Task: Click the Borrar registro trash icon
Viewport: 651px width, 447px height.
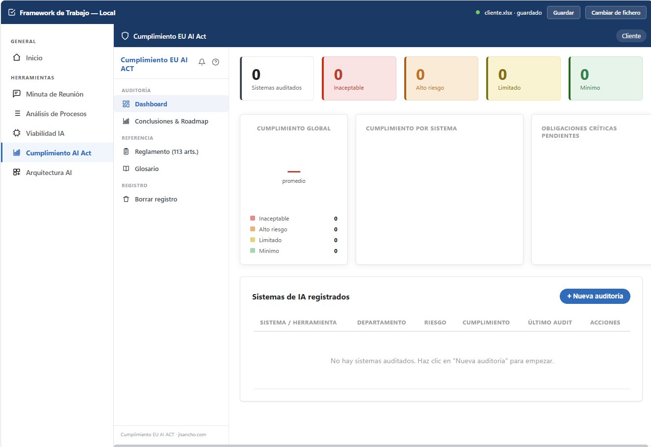Action: click(126, 199)
